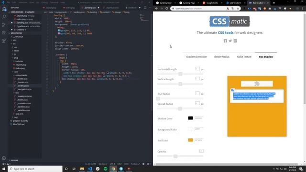Click the notification bell in VS Code status bar
Image resolution: width=306 pixels, height=172 pixels.
click(148, 164)
